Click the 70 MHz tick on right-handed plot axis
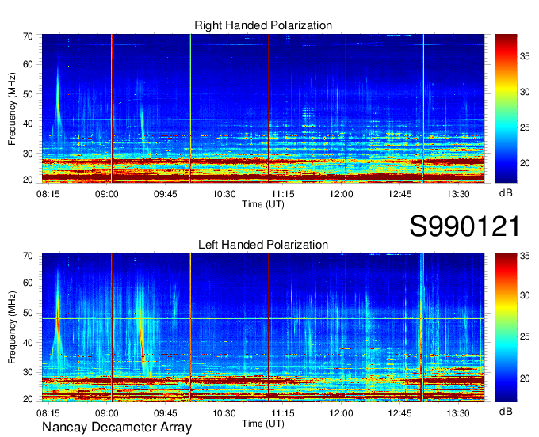The height and width of the screenshot is (437, 539). (28, 36)
